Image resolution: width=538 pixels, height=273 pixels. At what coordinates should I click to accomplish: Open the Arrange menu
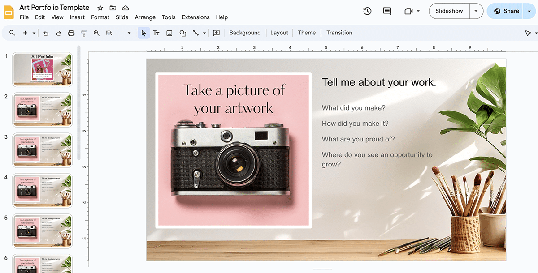(x=145, y=17)
